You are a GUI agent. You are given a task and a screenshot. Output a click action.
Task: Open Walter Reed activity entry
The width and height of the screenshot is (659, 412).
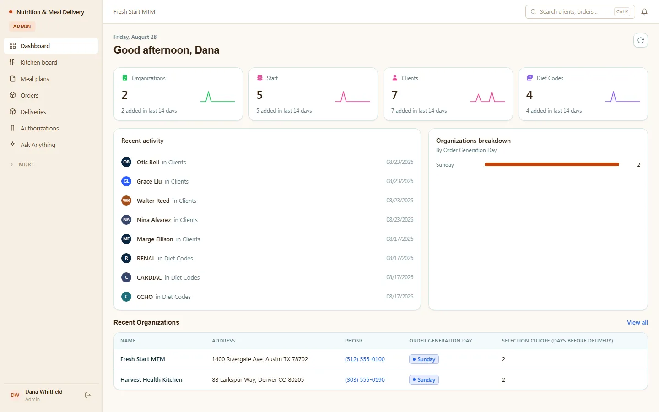[x=267, y=201]
